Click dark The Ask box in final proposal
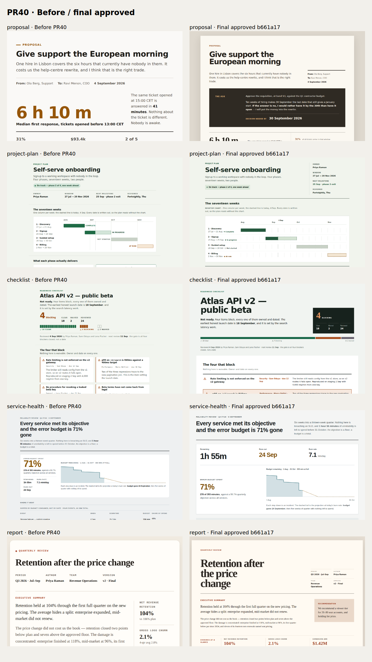Viewport: 372px width, 662px height. 277,108
